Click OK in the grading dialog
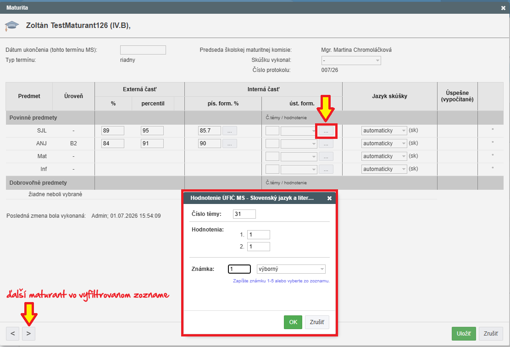This screenshot has width=510, height=347. [x=293, y=322]
